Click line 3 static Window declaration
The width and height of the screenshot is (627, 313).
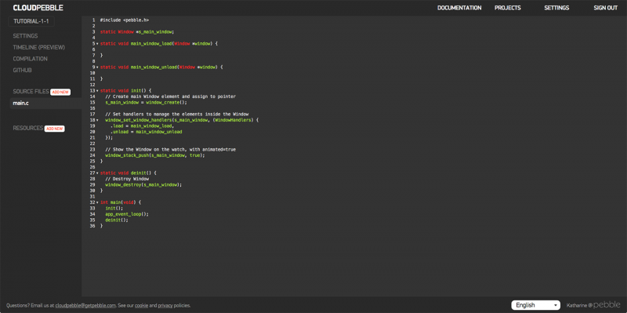(137, 31)
